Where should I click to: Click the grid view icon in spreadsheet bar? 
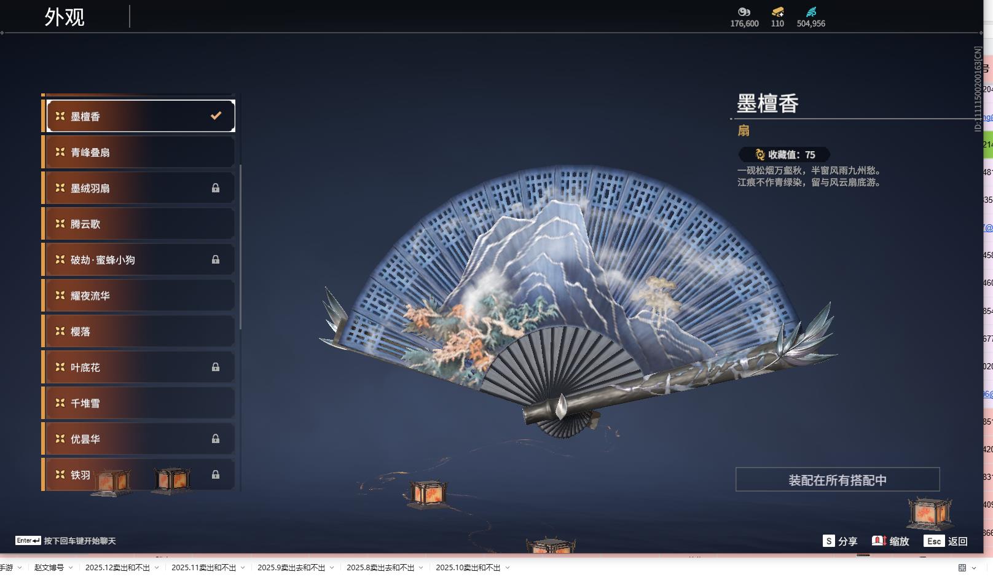(x=962, y=568)
